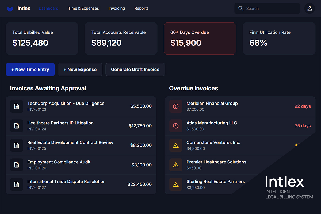
Task: Click the red alert icon for Atlas Manufacturing LLC
Action: pyautogui.click(x=176, y=126)
